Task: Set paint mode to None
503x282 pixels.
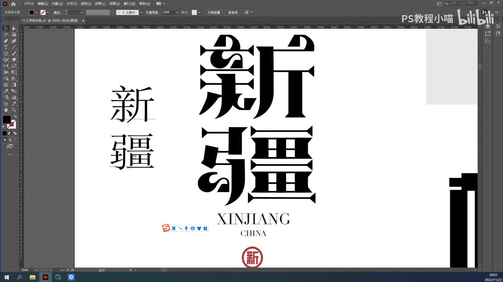Action: 15,133
